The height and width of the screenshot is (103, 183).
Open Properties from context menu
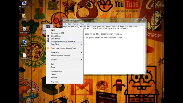[x=65, y=82]
